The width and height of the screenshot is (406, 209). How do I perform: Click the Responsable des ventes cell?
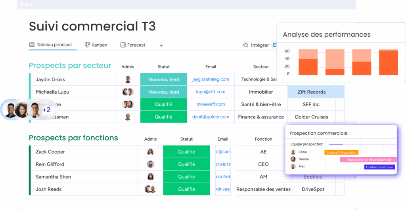(x=263, y=189)
